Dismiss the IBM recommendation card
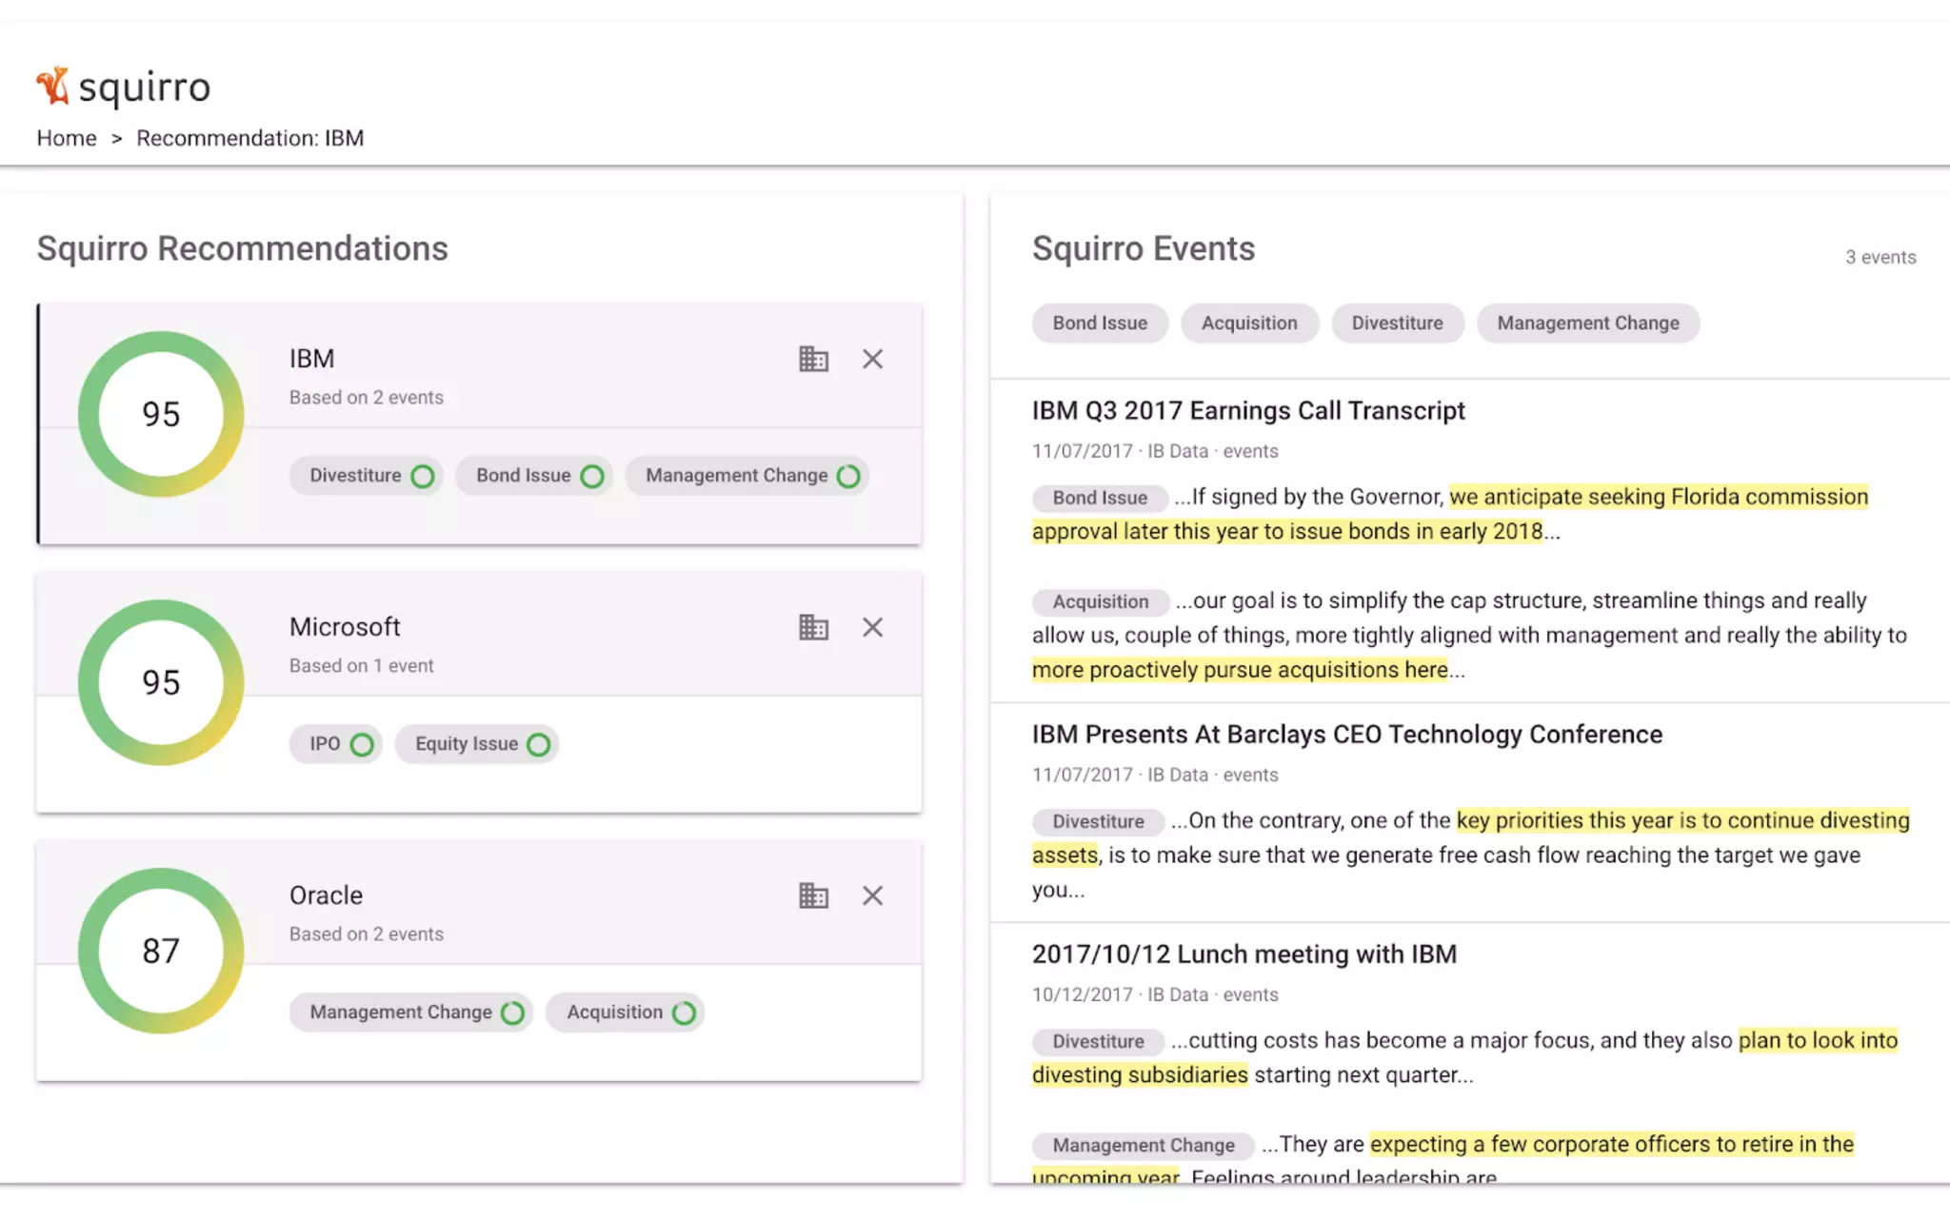Viewport: 1950px width, 1218px height. click(872, 359)
